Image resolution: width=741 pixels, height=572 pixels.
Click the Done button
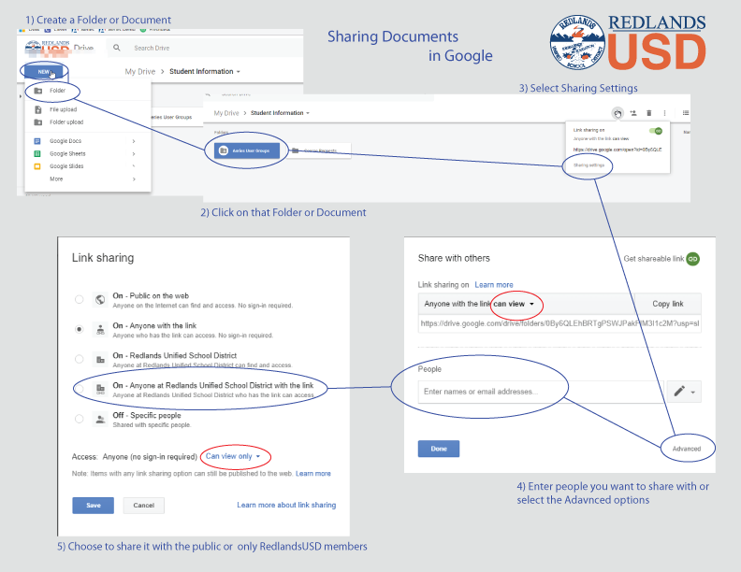point(439,449)
